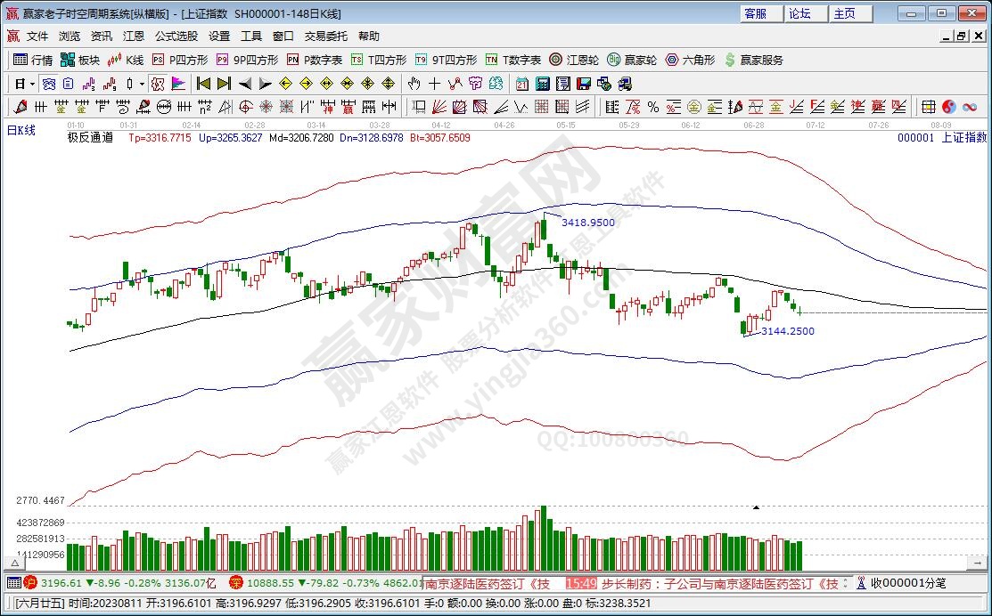Open the 交易委托 menu
The height and width of the screenshot is (616, 992).
click(326, 36)
